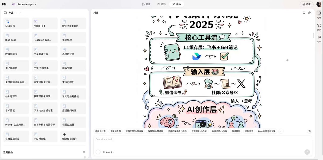323x160 pixels.
Task: Open conversation history in the 对话 panel
Action: click(x=304, y=12)
